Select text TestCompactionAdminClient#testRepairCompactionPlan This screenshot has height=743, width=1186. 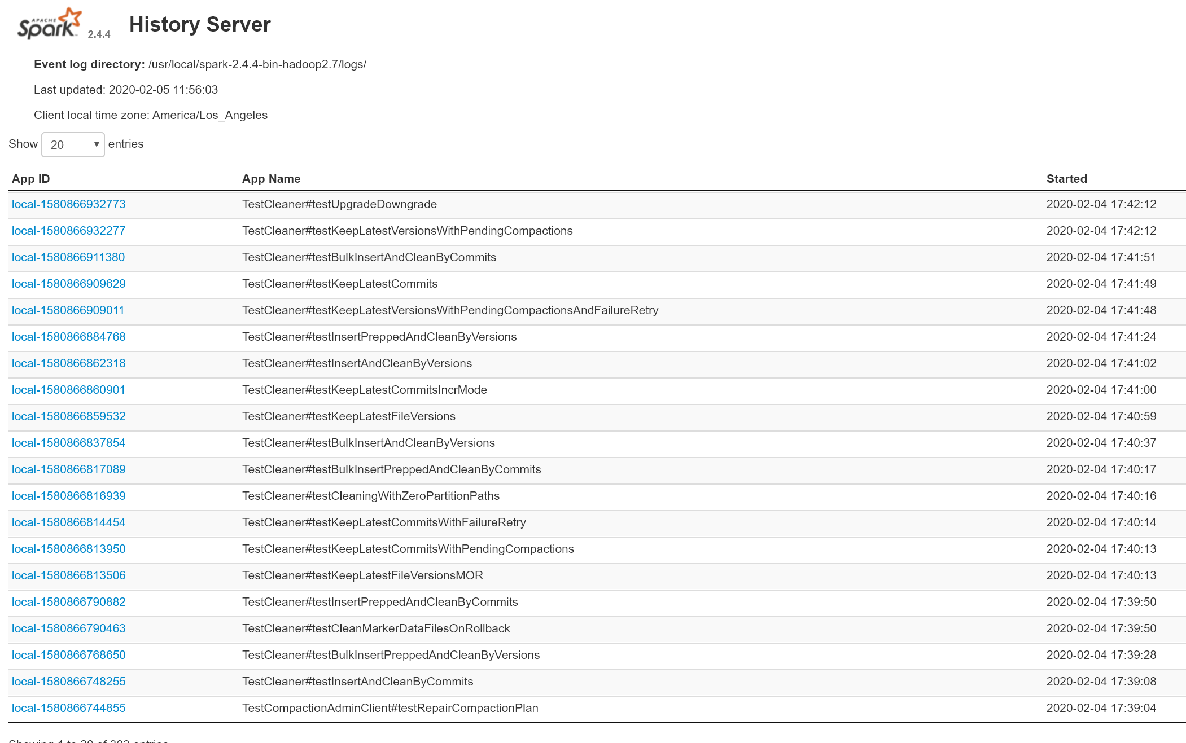[x=390, y=708]
